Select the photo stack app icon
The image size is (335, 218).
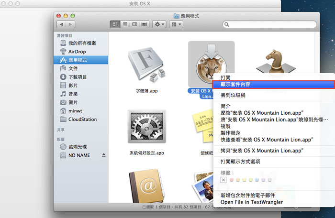point(203,187)
